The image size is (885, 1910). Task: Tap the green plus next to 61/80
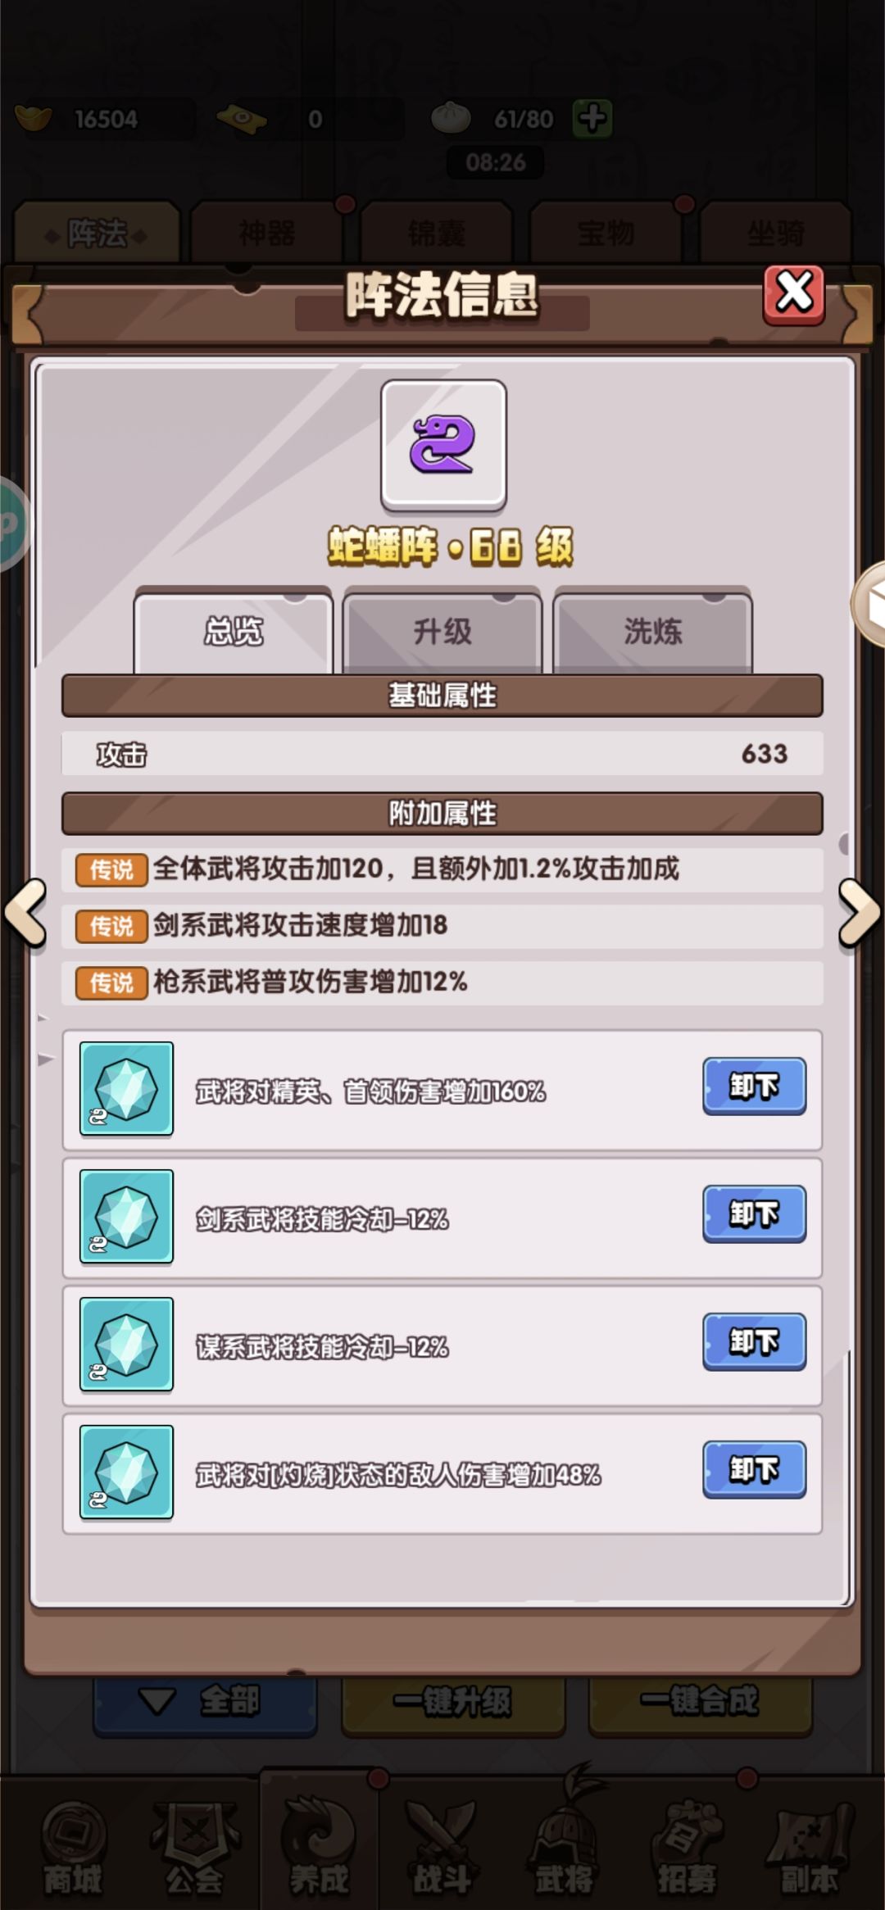[x=592, y=119]
